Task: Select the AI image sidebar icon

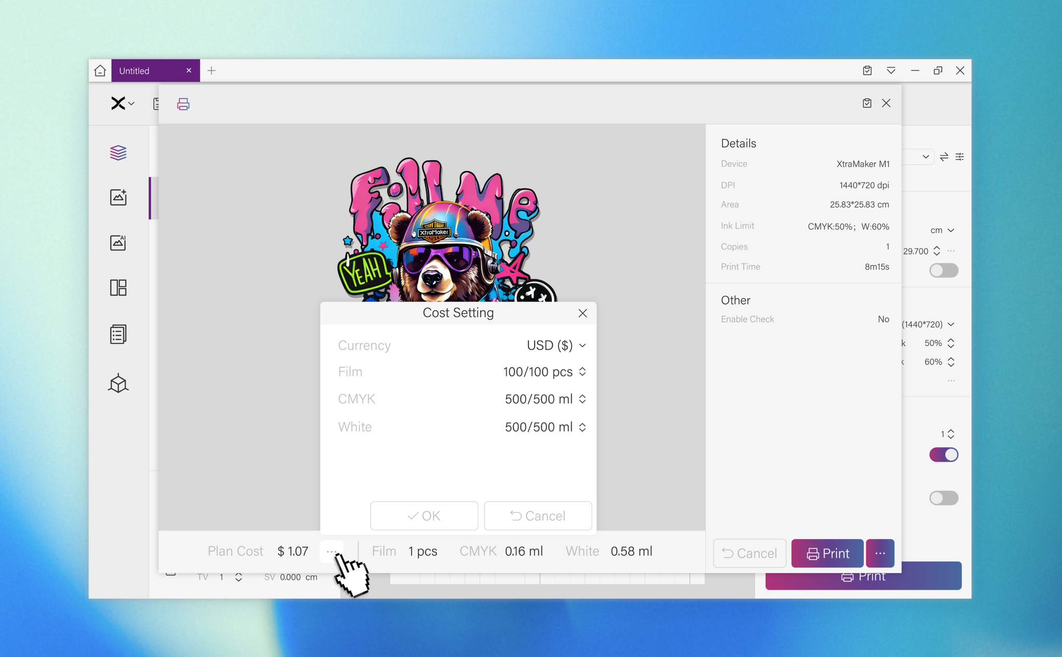Action: click(x=118, y=242)
